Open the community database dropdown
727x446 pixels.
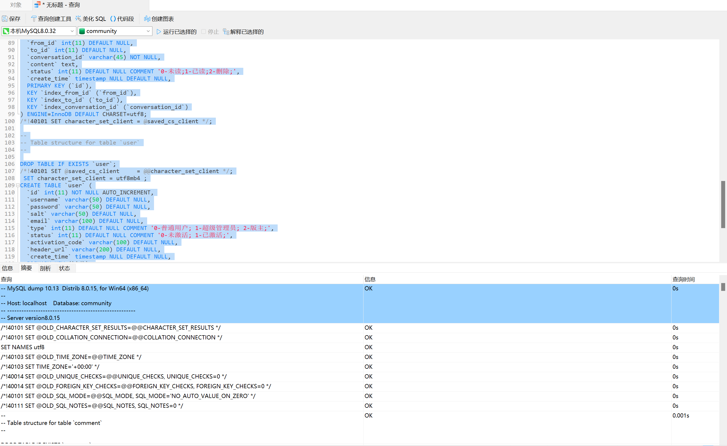[x=115, y=31]
